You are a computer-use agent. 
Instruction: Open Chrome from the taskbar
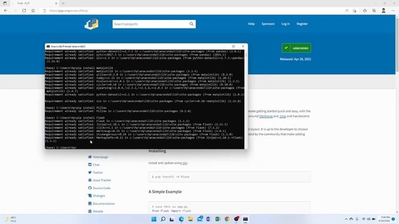(x=227, y=219)
